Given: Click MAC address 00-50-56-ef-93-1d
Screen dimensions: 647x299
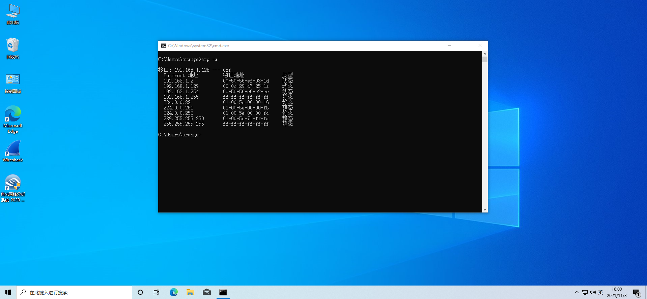Looking at the screenshot, I should coord(246,81).
